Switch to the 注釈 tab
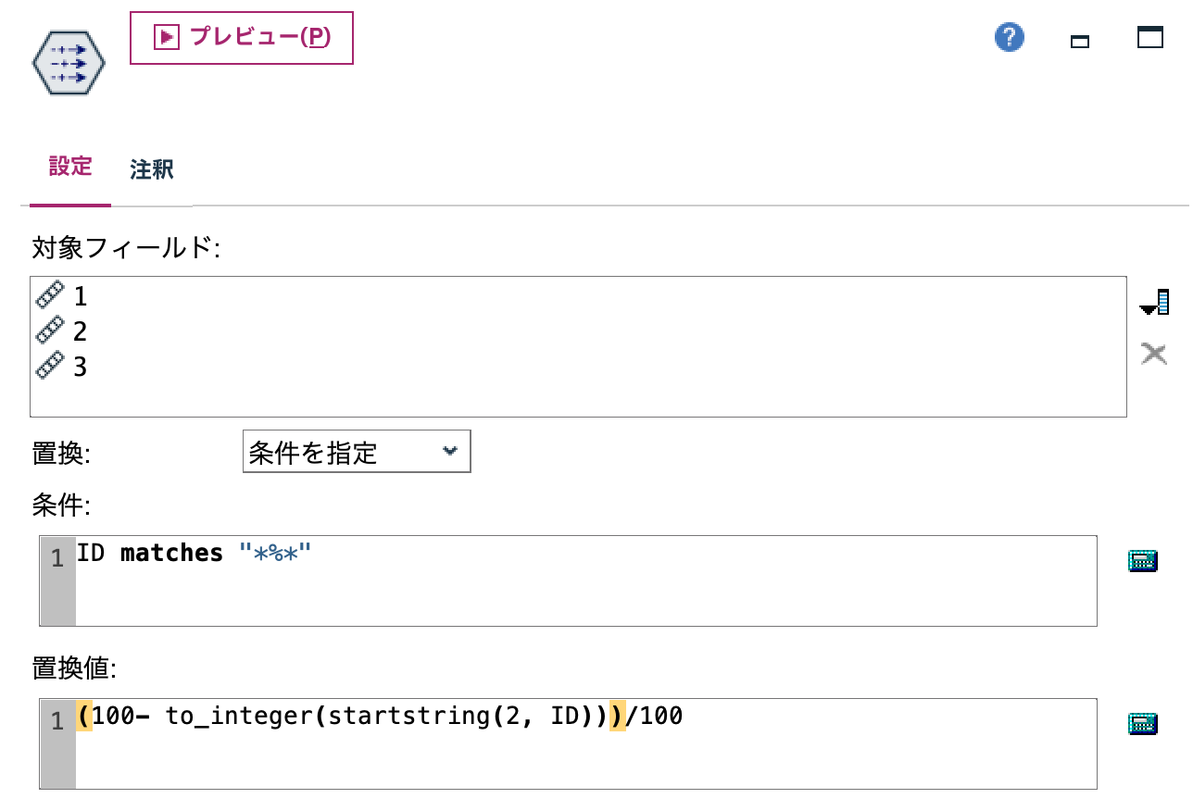Screen dimensions: 1193x811 (150, 169)
